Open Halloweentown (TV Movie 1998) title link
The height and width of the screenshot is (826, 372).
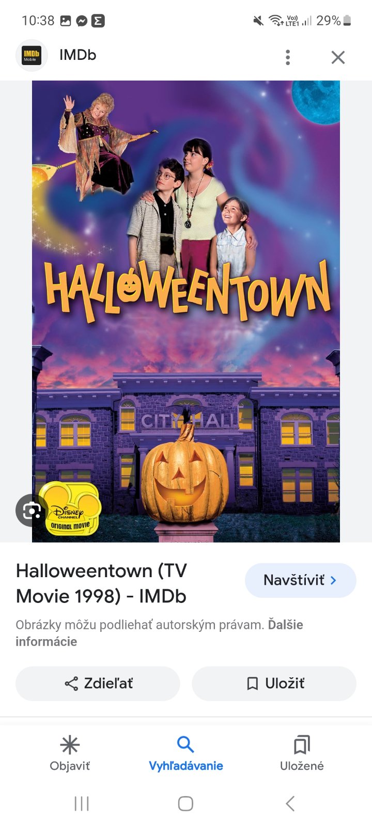[x=101, y=583]
